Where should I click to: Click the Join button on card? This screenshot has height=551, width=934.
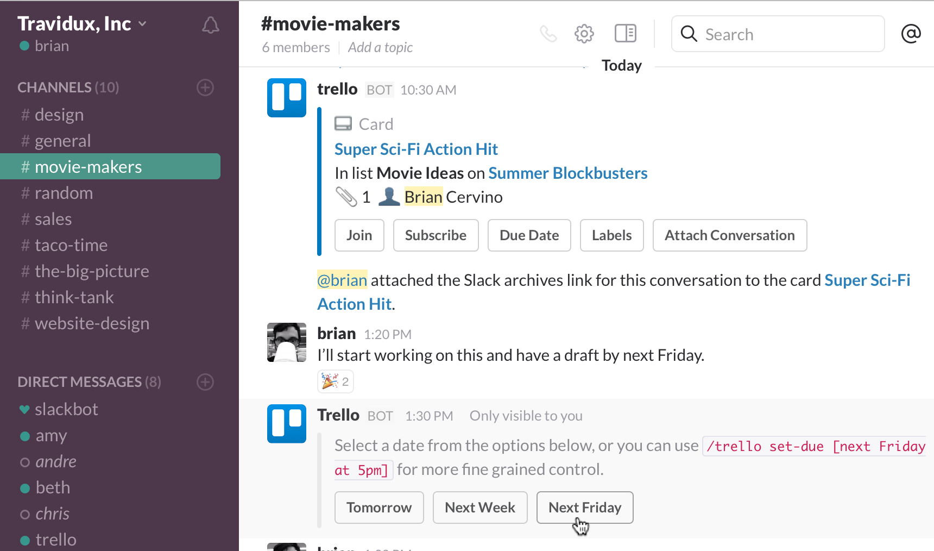359,235
